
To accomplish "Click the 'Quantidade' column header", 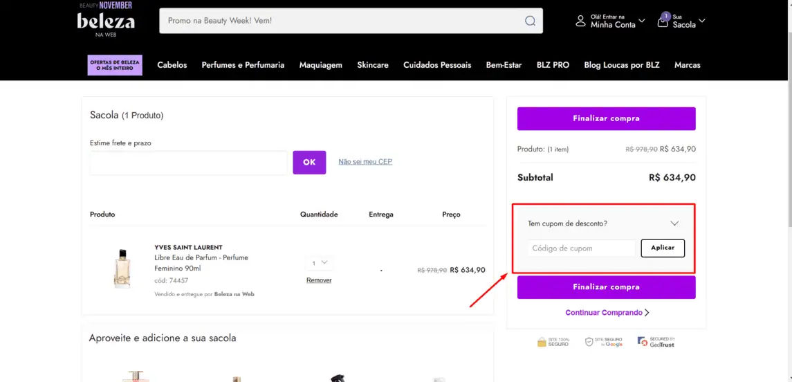I will coord(319,215).
